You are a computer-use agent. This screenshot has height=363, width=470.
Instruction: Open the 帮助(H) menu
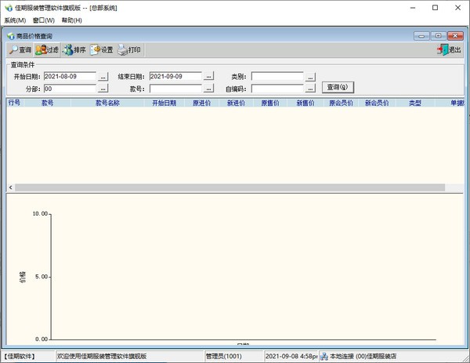tap(71, 20)
